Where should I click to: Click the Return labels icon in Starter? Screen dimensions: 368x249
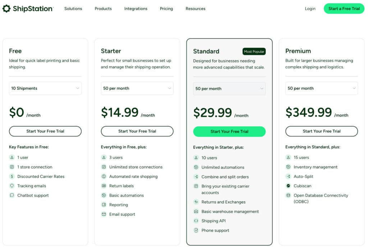click(104, 186)
